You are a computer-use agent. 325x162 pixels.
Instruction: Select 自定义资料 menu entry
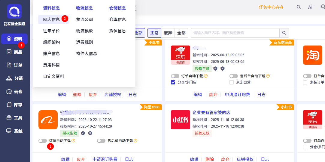point(54,76)
